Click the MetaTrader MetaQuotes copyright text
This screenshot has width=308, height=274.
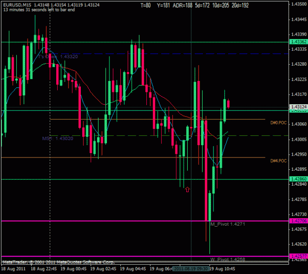click(58, 262)
